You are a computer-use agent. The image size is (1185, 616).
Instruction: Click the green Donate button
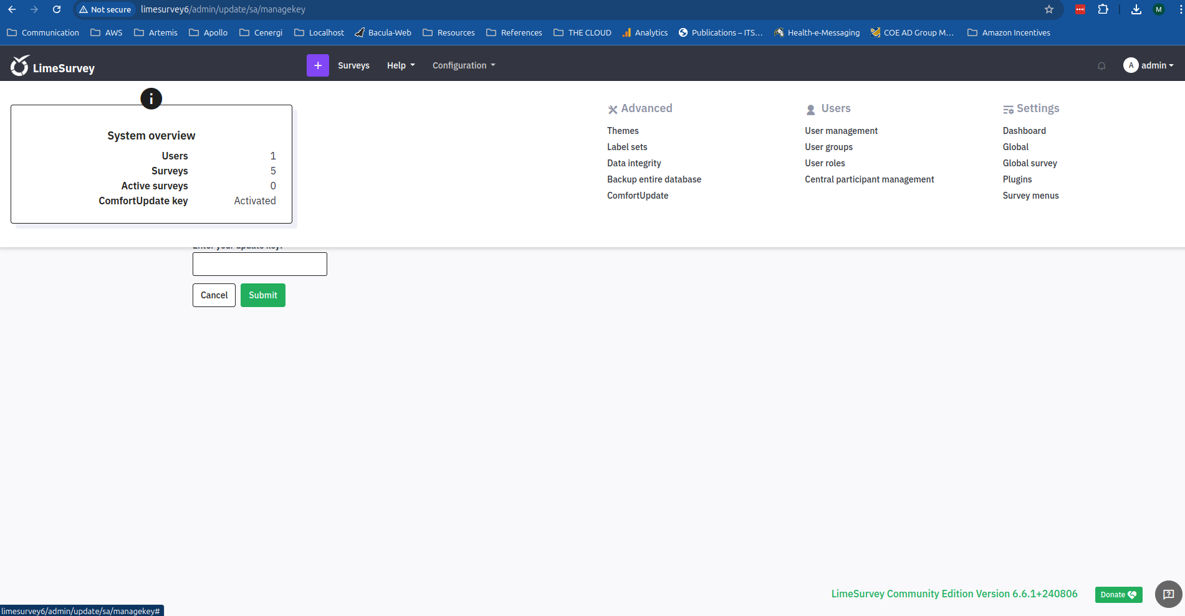[x=1118, y=595]
